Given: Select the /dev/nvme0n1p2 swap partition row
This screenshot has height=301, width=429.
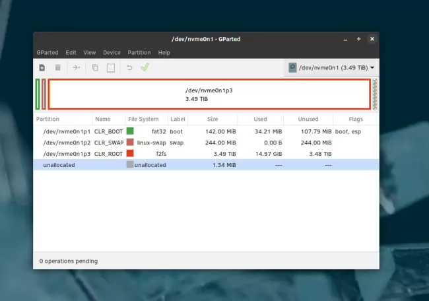Looking at the screenshot, I should (x=67, y=142).
